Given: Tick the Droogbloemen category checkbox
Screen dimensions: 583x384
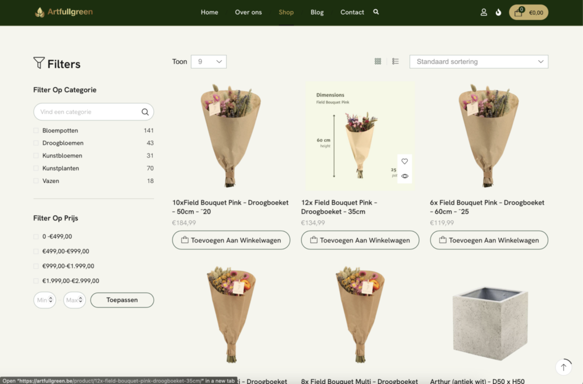Looking at the screenshot, I should [x=36, y=143].
